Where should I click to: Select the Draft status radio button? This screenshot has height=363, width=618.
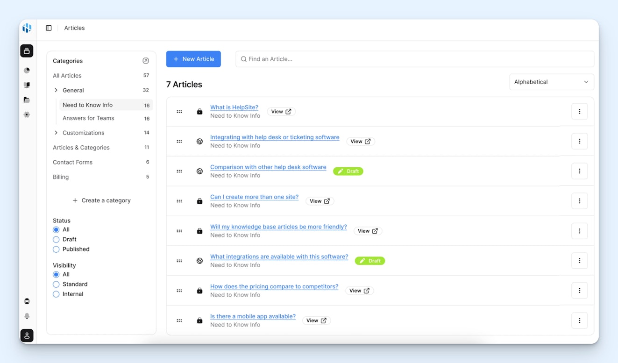pos(56,239)
